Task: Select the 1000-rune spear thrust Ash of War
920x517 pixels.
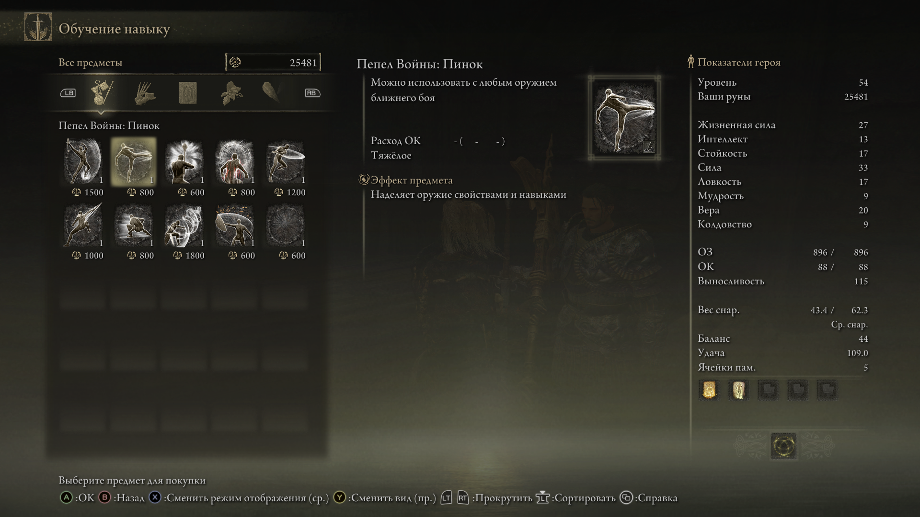Action: (83, 225)
